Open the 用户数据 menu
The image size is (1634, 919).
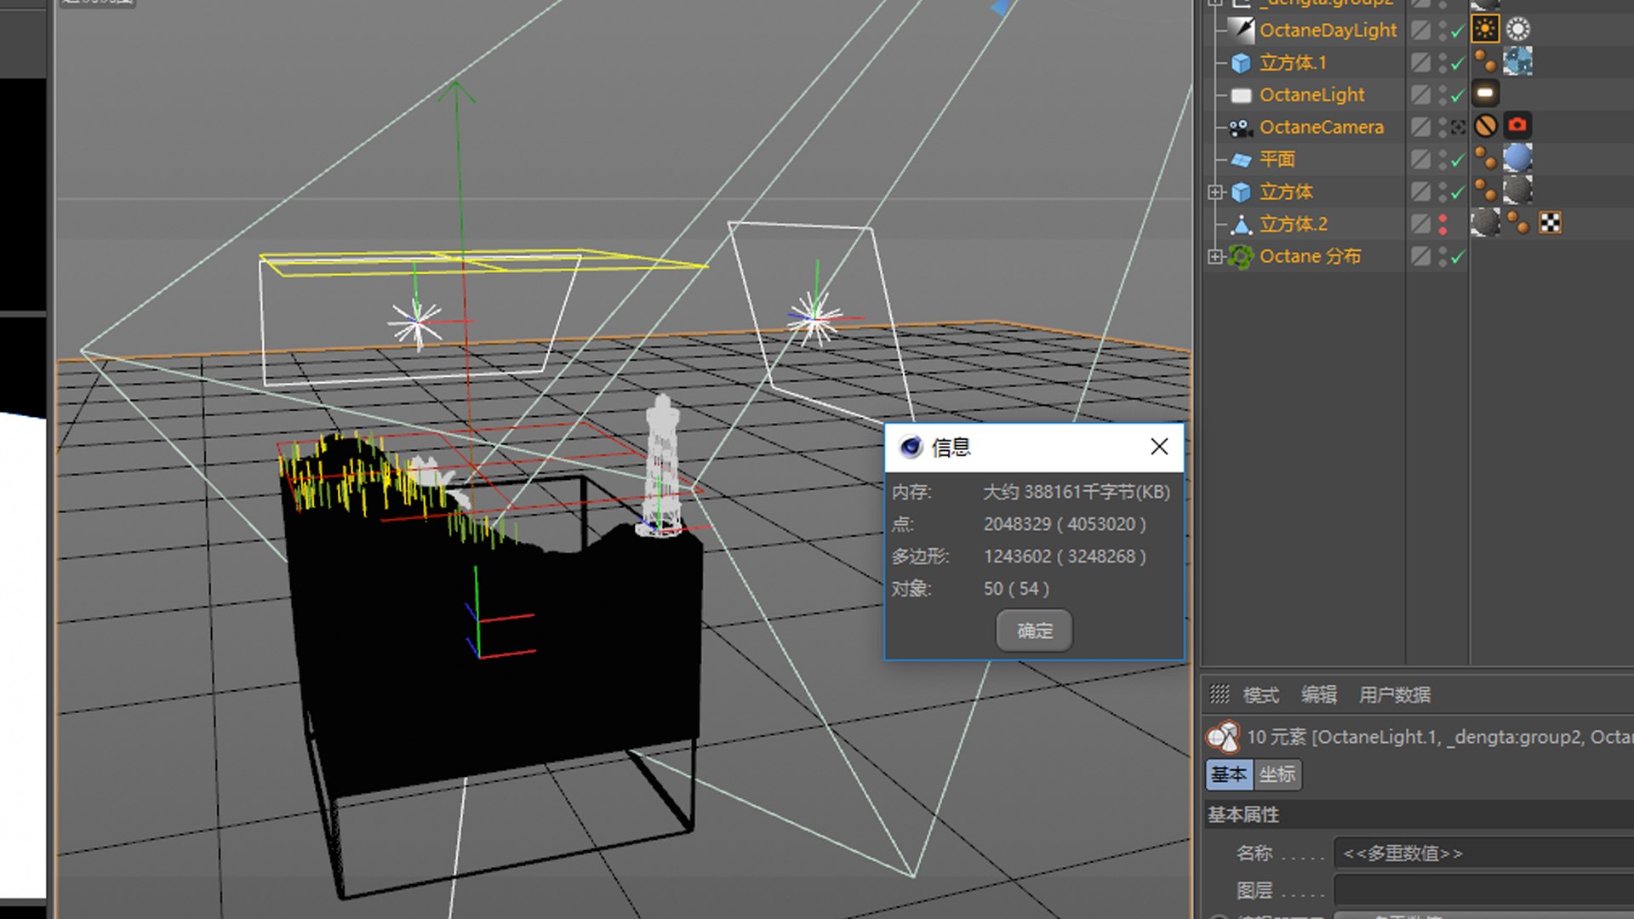[x=1394, y=694]
